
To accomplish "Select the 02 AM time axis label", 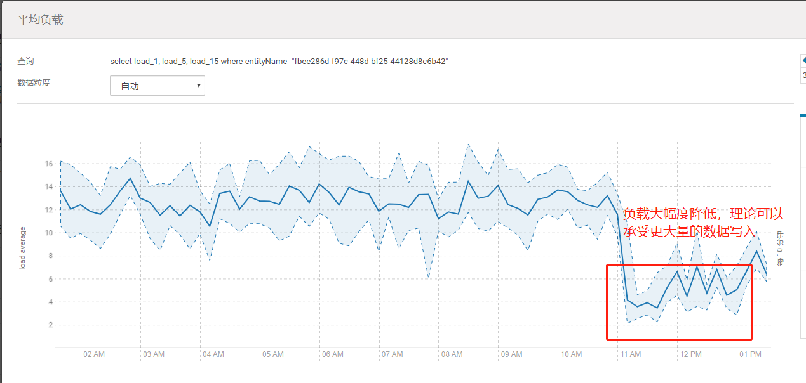I will click(x=94, y=354).
